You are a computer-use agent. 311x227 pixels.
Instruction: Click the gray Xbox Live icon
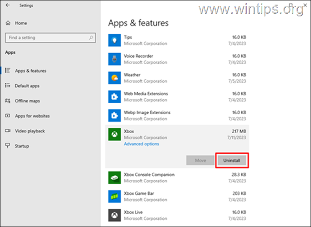(114, 215)
